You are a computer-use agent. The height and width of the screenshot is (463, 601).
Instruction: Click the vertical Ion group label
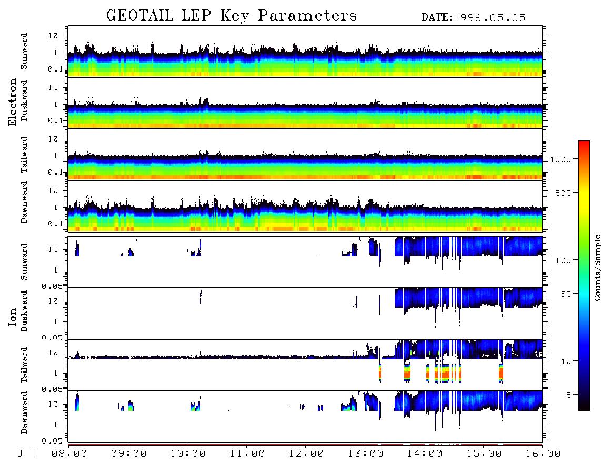tap(13, 317)
